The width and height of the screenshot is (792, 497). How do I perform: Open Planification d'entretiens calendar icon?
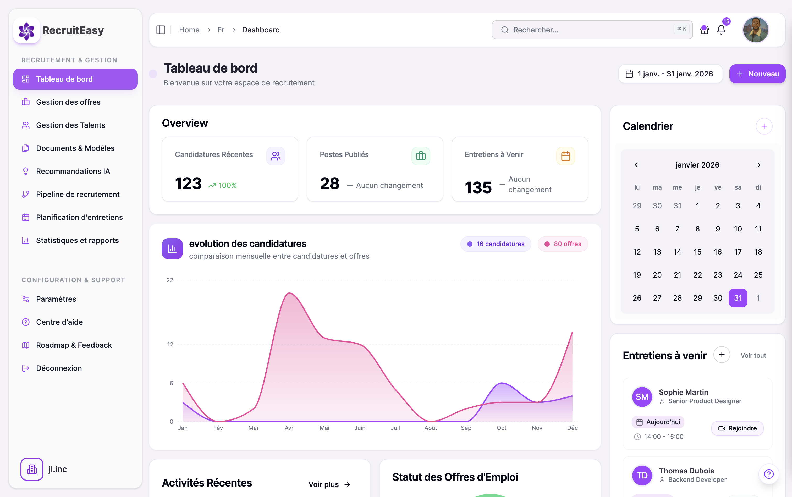[x=26, y=217]
